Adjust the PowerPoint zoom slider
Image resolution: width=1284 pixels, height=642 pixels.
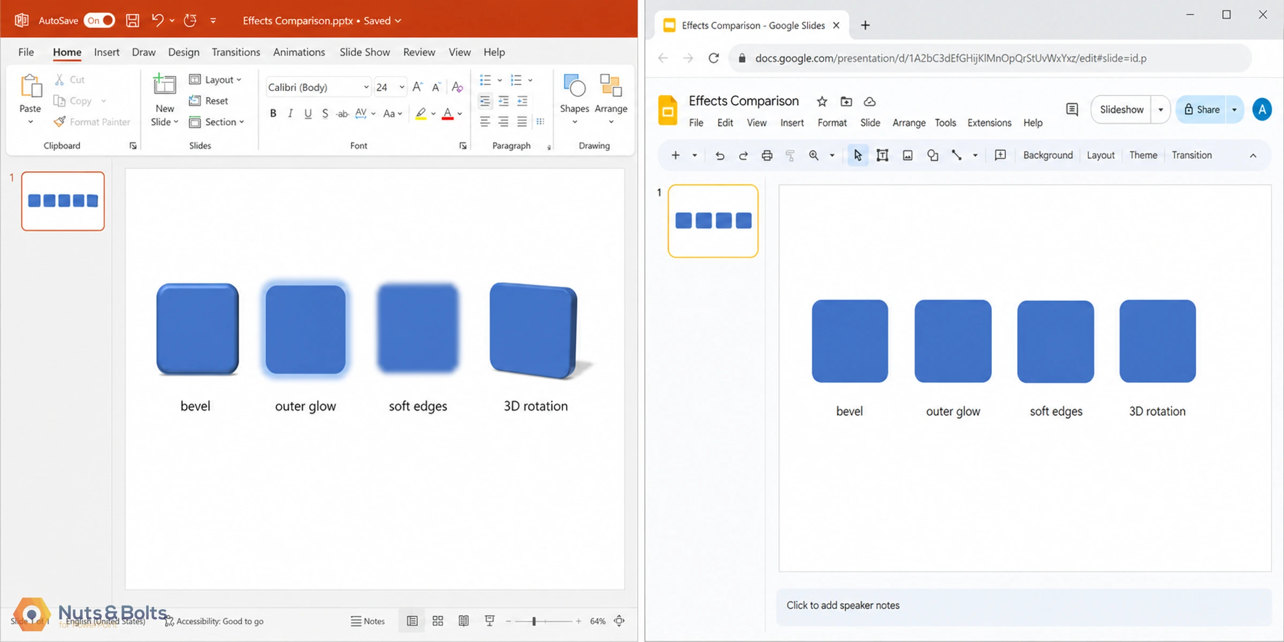point(534,621)
